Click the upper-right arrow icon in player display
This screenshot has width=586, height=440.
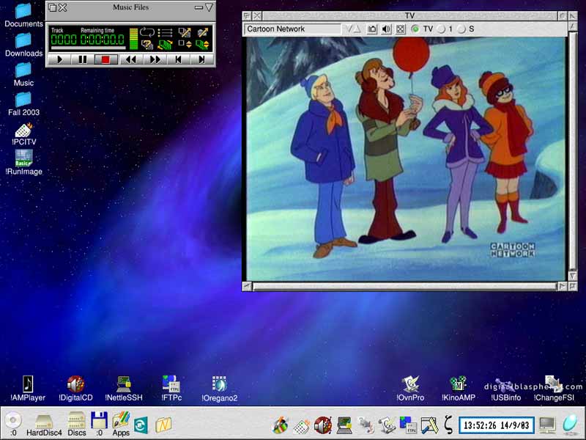pyautogui.click(x=203, y=32)
